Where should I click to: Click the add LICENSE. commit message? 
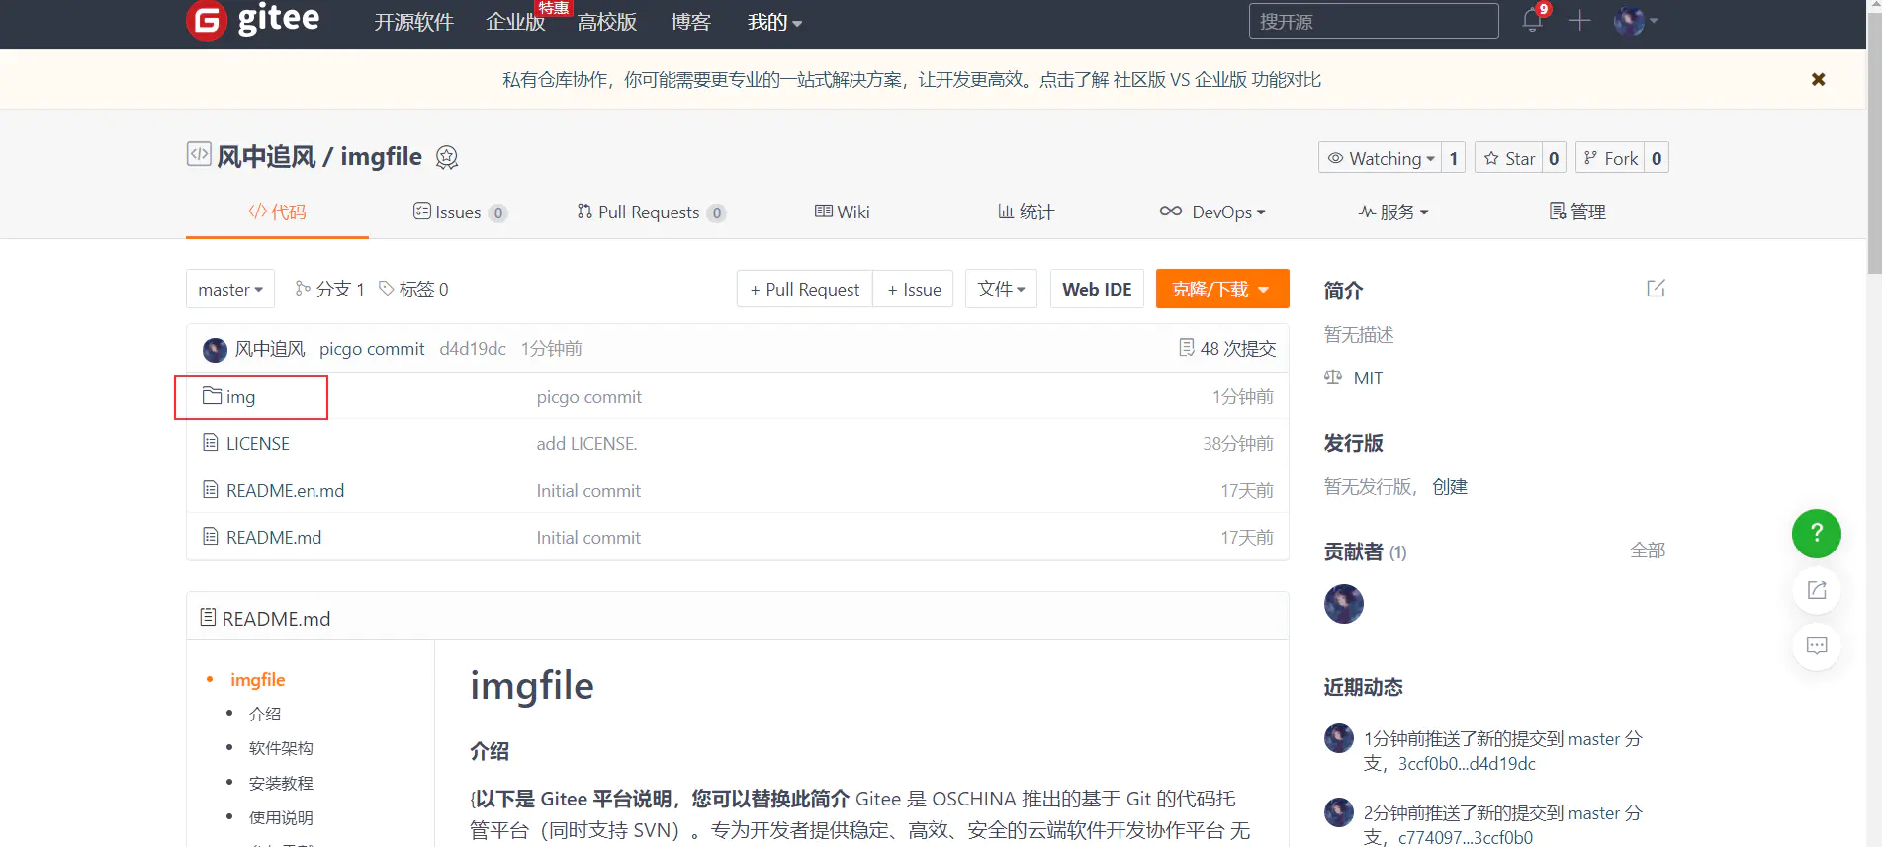(586, 443)
